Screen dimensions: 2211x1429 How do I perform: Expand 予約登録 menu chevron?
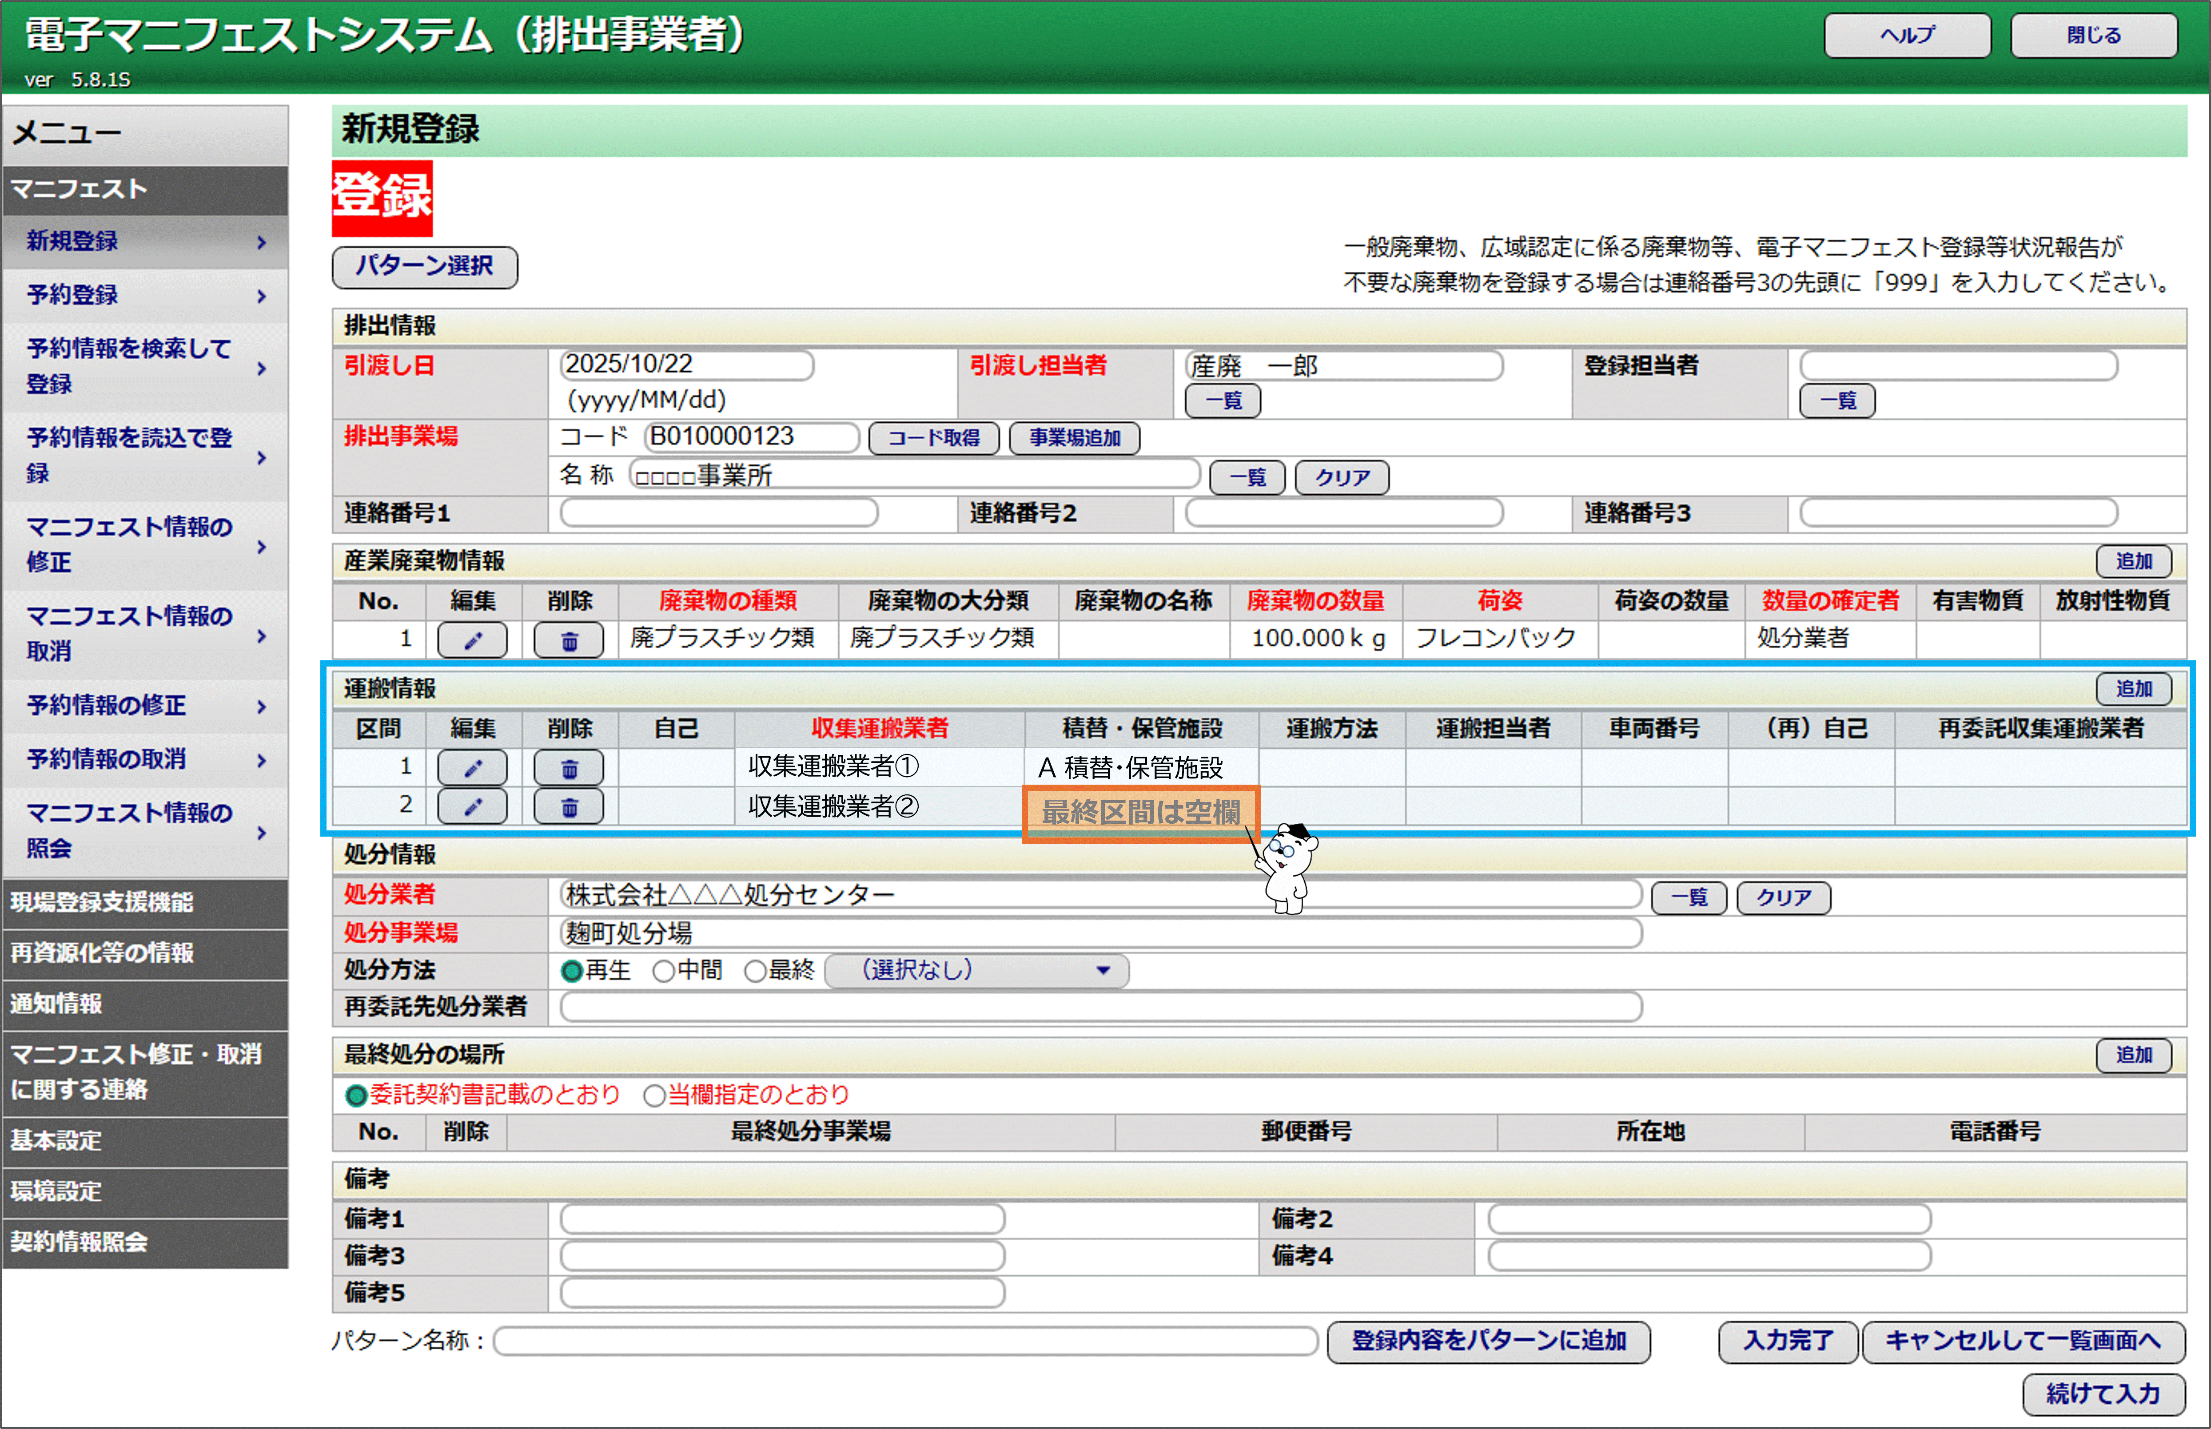point(261,296)
